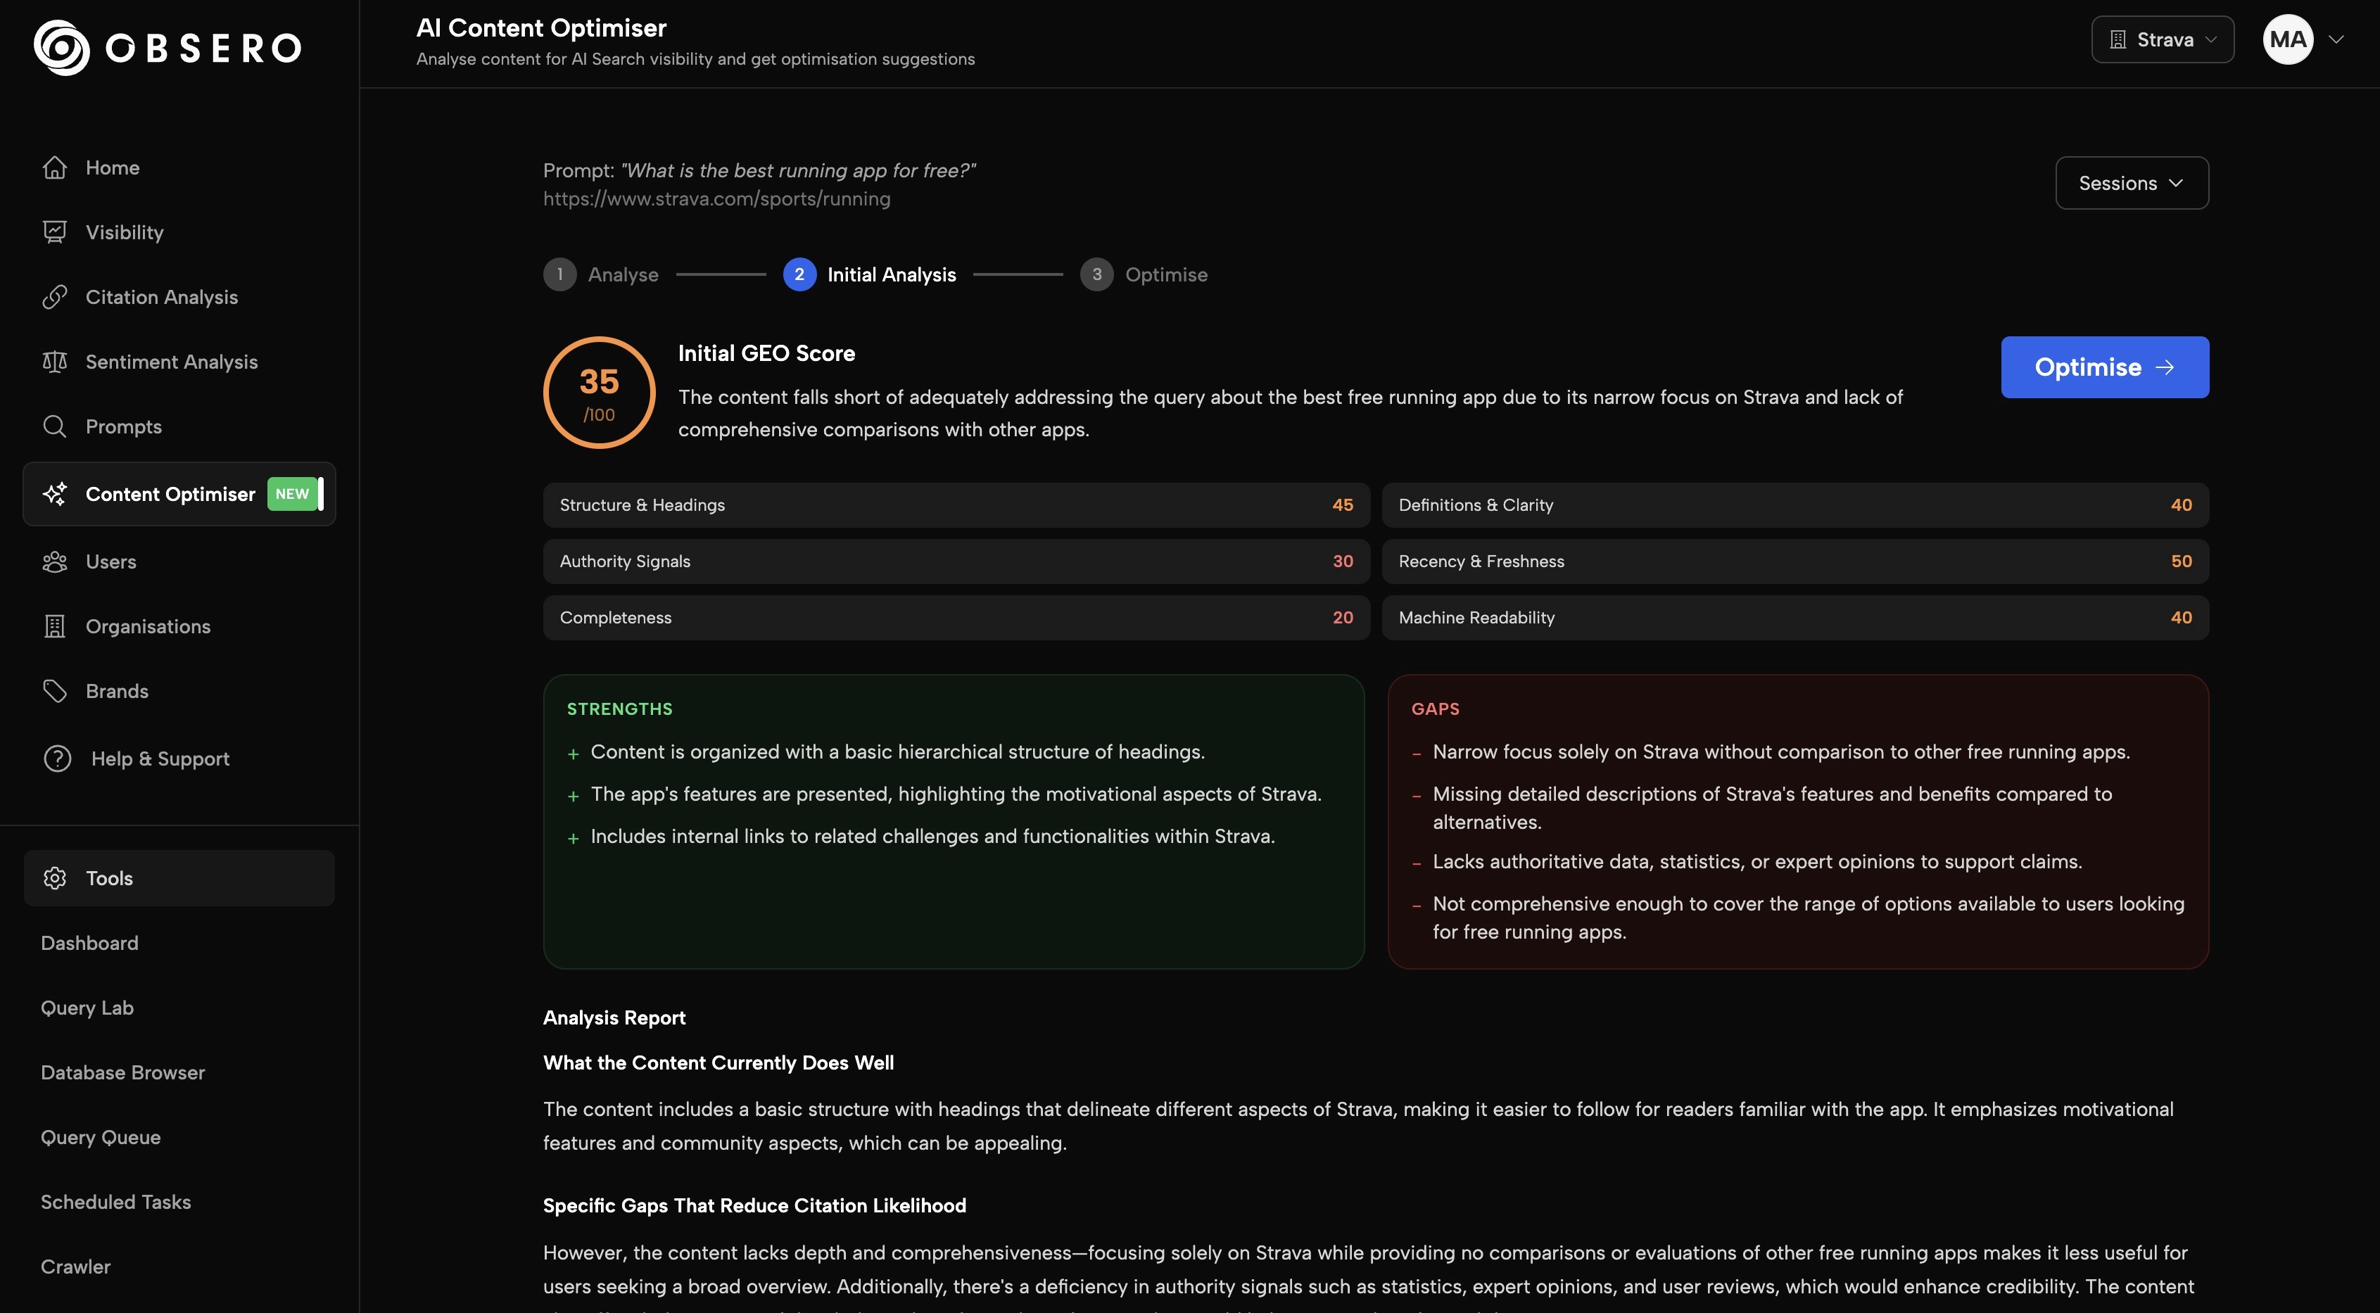The width and height of the screenshot is (2380, 1313).
Task: Open the Strava organisation dropdown
Action: click(2162, 39)
